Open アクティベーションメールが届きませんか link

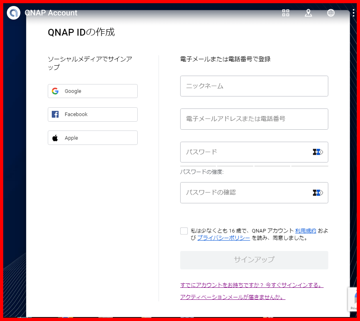233,297
